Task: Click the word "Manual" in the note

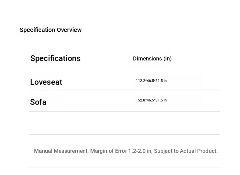Action: (43, 151)
